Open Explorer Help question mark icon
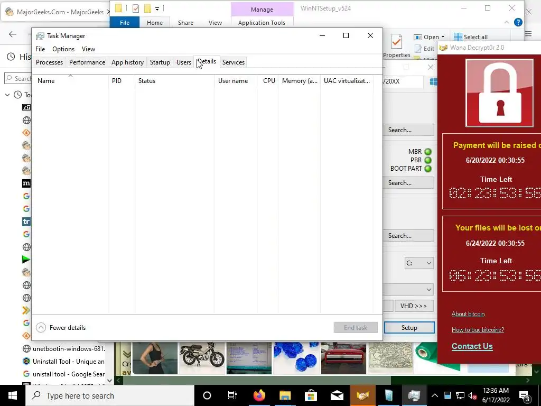 [x=518, y=22]
